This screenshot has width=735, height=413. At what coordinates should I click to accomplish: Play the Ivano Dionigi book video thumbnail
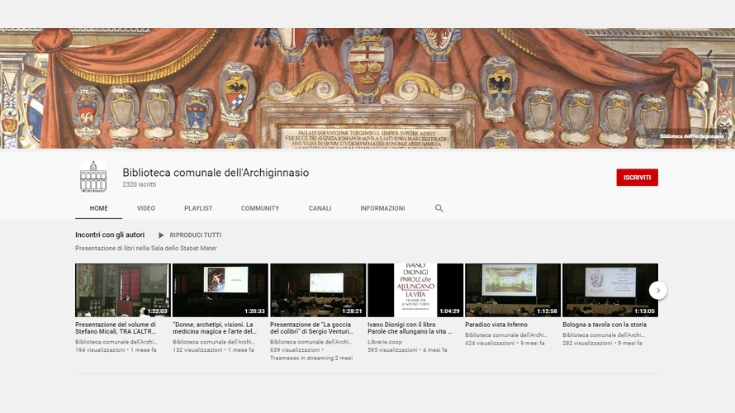click(415, 290)
